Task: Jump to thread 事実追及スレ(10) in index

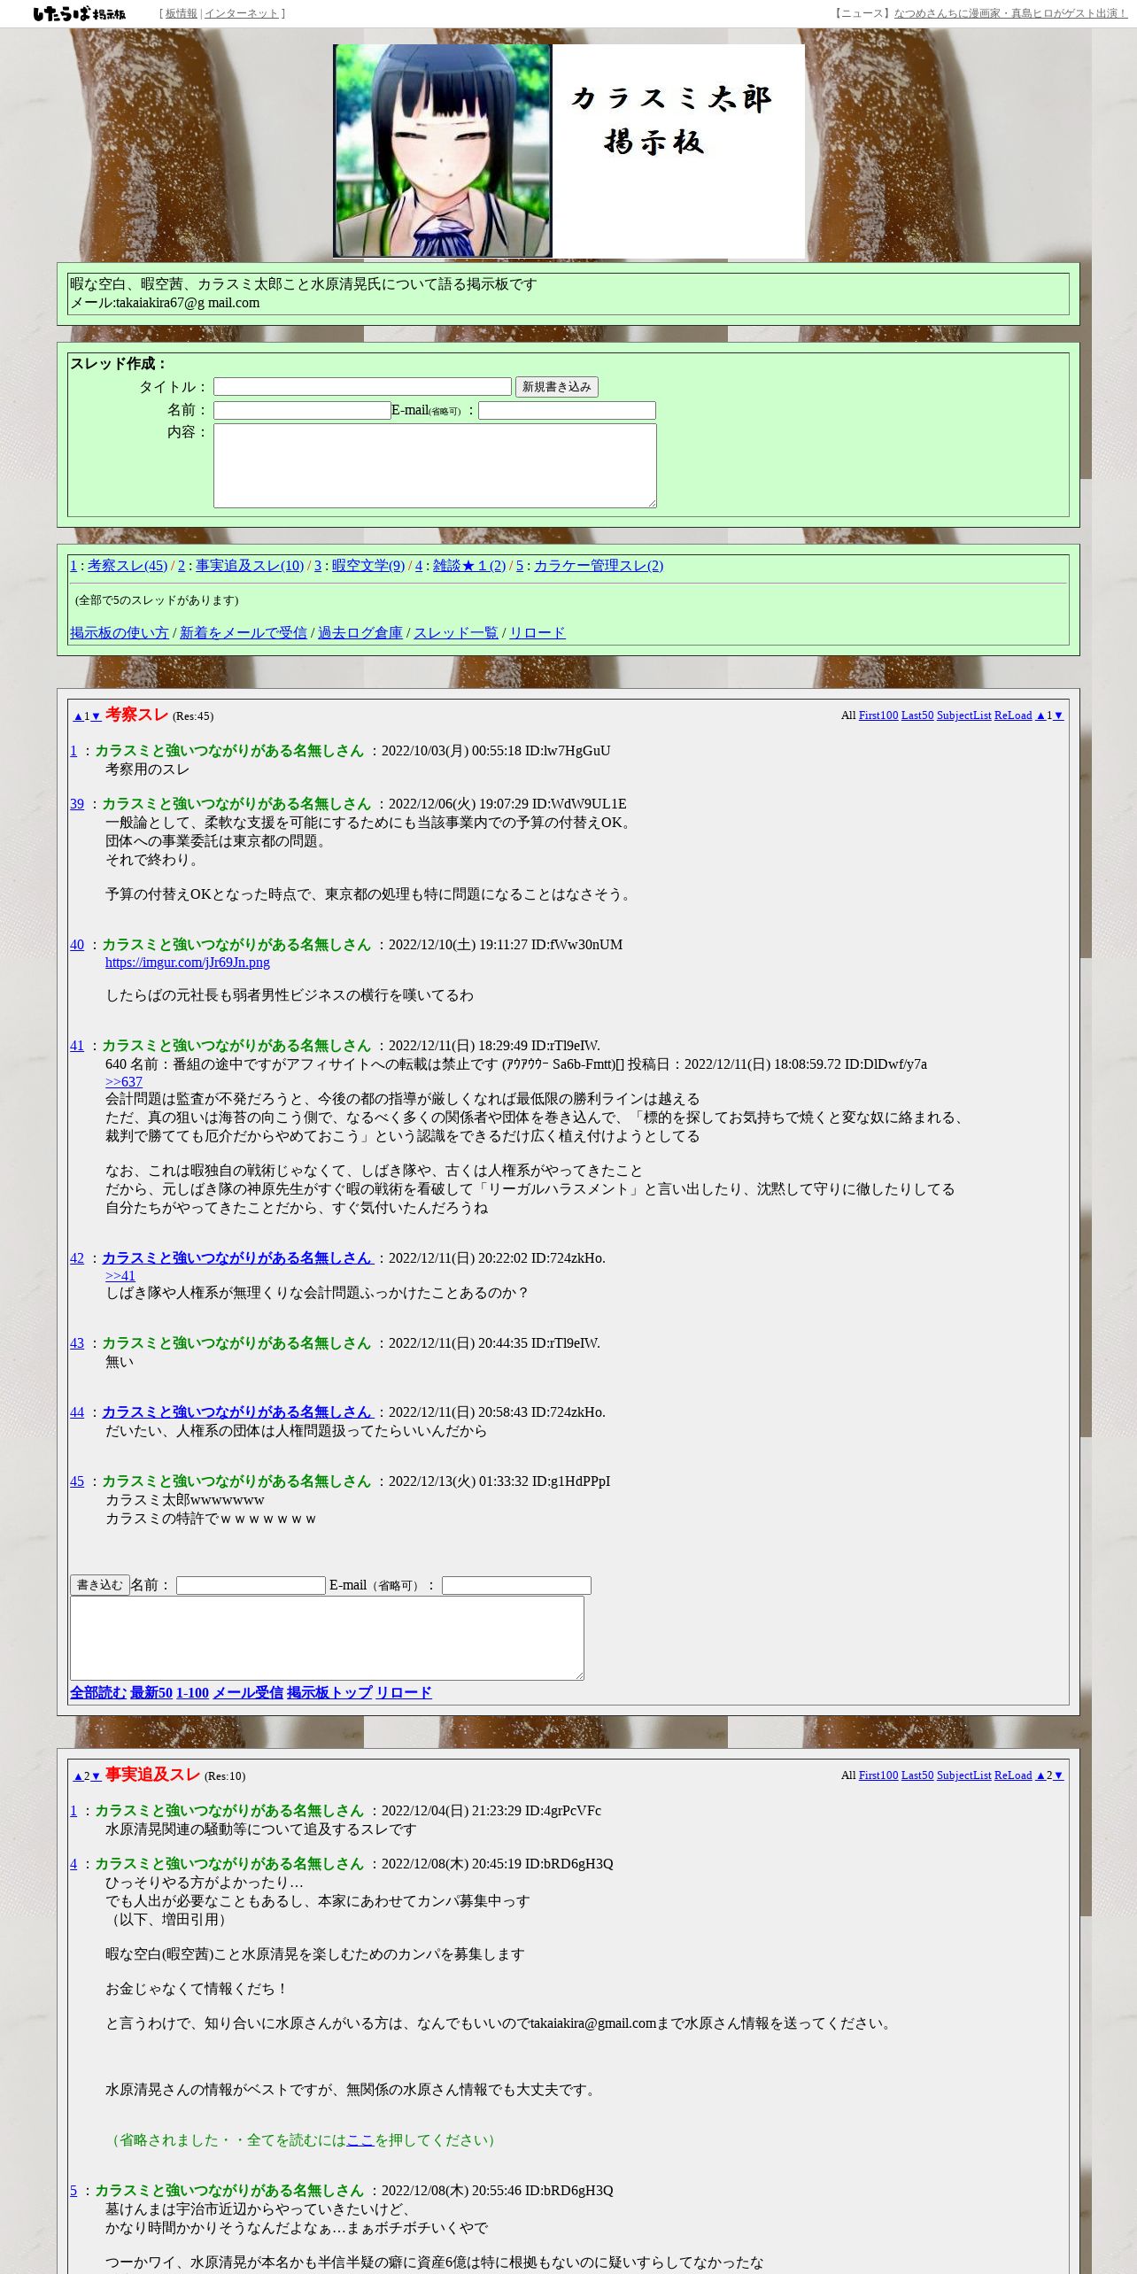Action: [250, 566]
